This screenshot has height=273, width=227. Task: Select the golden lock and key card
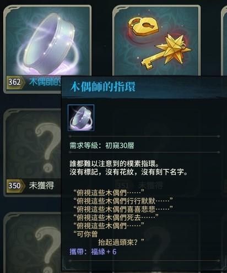pyautogui.click(x=156, y=40)
